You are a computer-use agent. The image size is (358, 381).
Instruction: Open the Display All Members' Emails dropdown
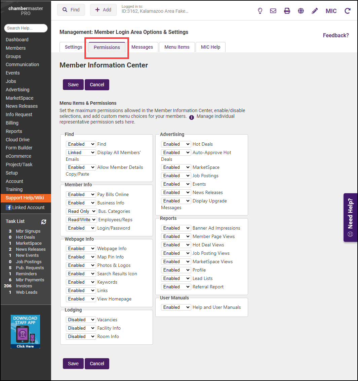81,152
